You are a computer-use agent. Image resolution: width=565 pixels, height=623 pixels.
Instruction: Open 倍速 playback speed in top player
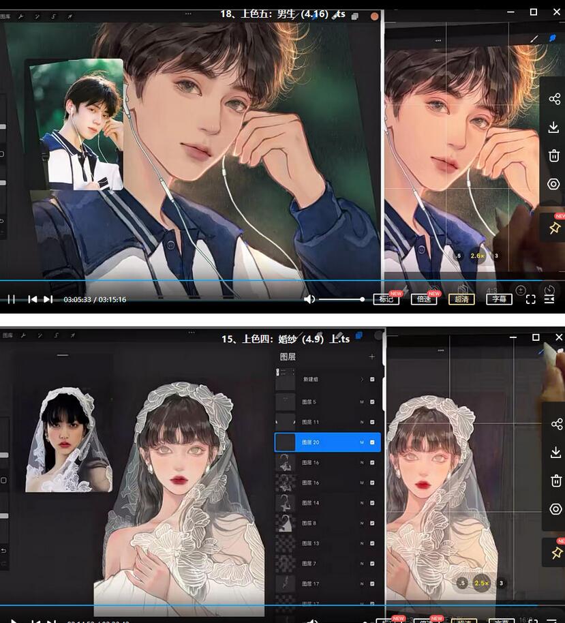(424, 299)
